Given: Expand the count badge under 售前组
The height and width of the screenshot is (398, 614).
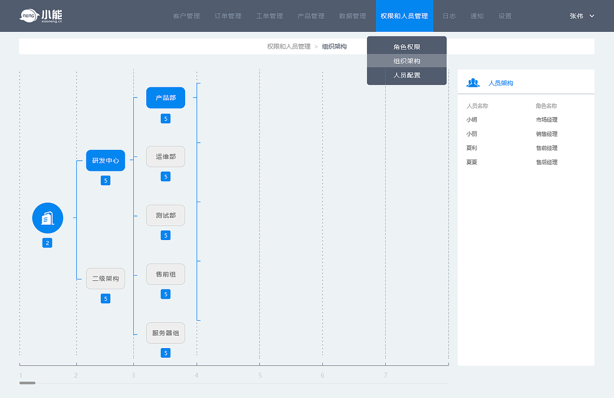Looking at the screenshot, I should (x=165, y=294).
